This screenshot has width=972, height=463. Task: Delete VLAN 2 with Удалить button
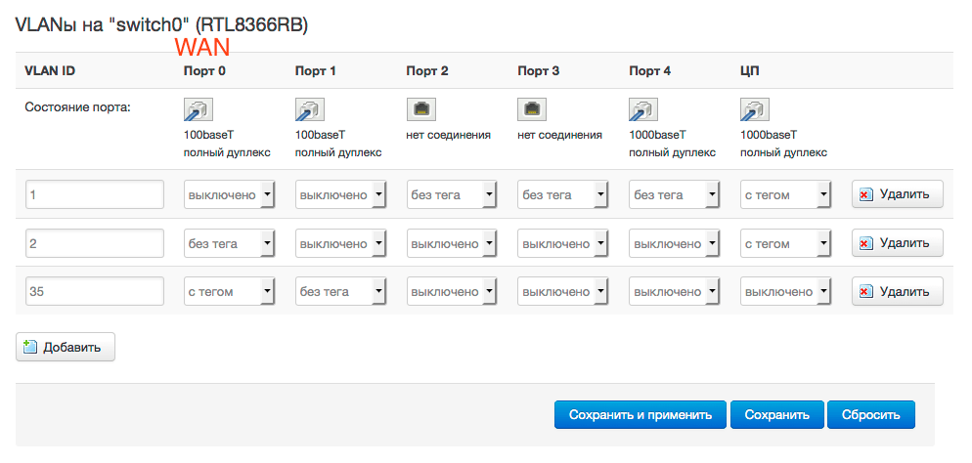(898, 242)
